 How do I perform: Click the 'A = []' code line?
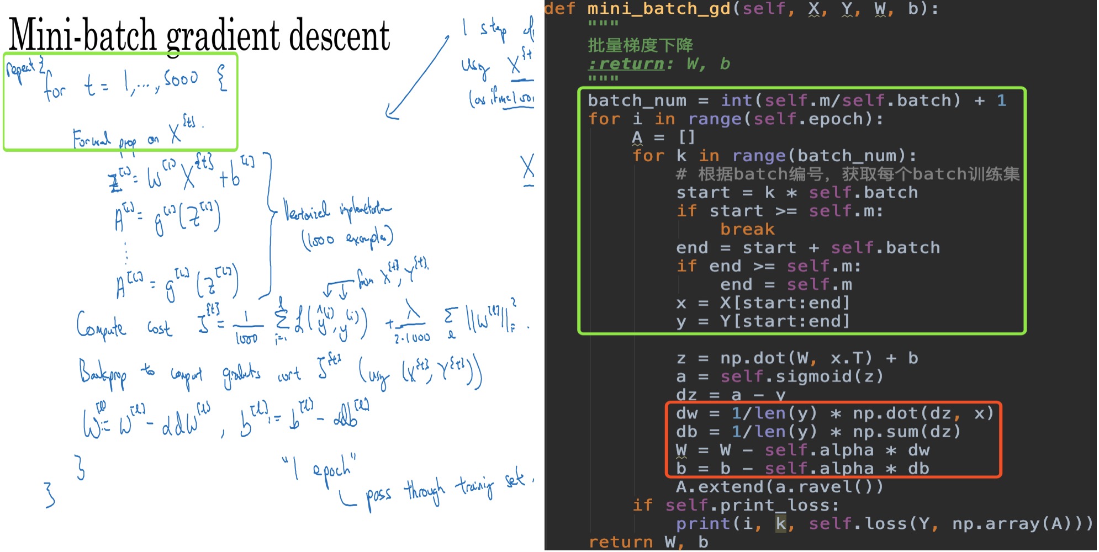(x=663, y=137)
